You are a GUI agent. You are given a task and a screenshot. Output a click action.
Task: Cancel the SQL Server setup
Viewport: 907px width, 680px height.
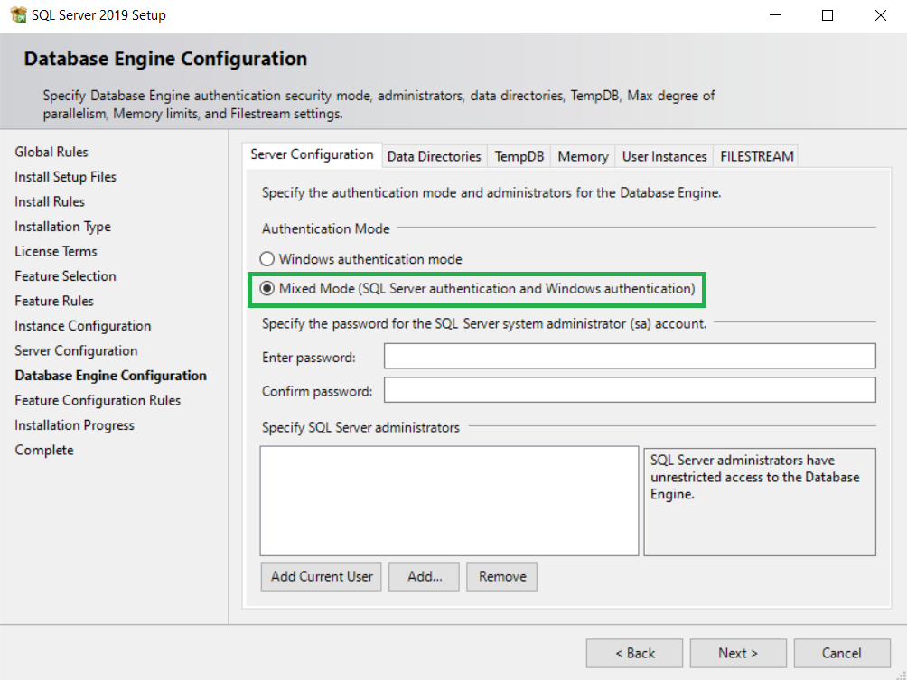[x=842, y=654]
